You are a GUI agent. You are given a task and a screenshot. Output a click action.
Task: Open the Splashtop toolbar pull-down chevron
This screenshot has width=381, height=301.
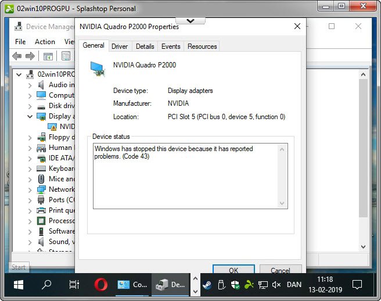190,21
